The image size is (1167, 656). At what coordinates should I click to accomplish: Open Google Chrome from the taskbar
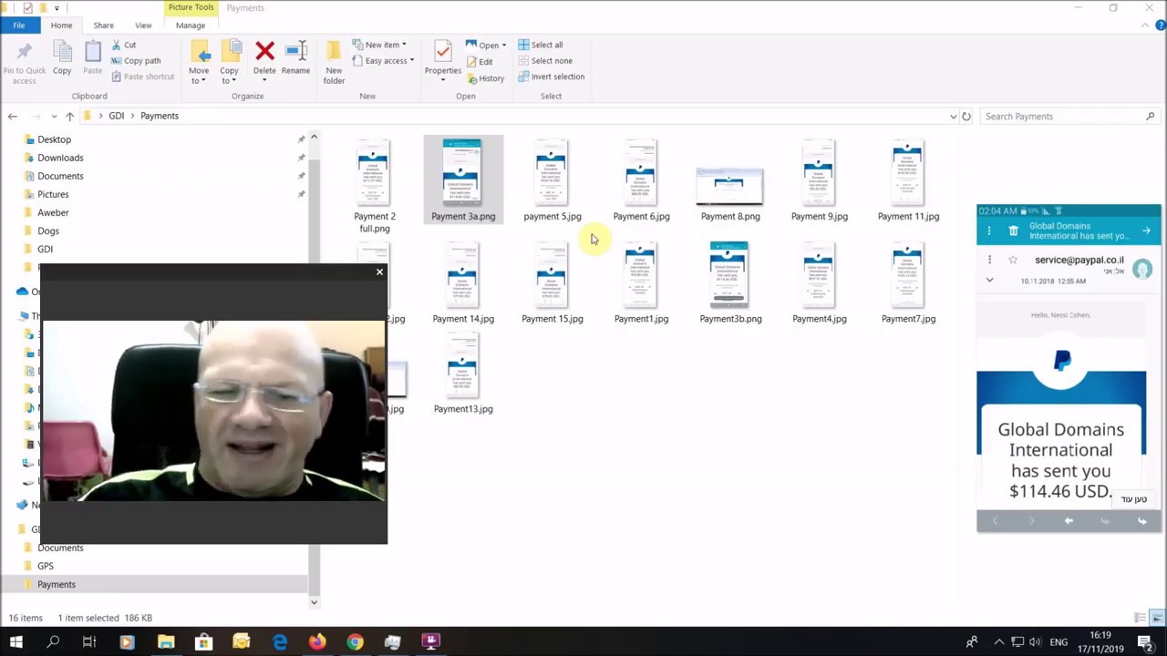(355, 642)
